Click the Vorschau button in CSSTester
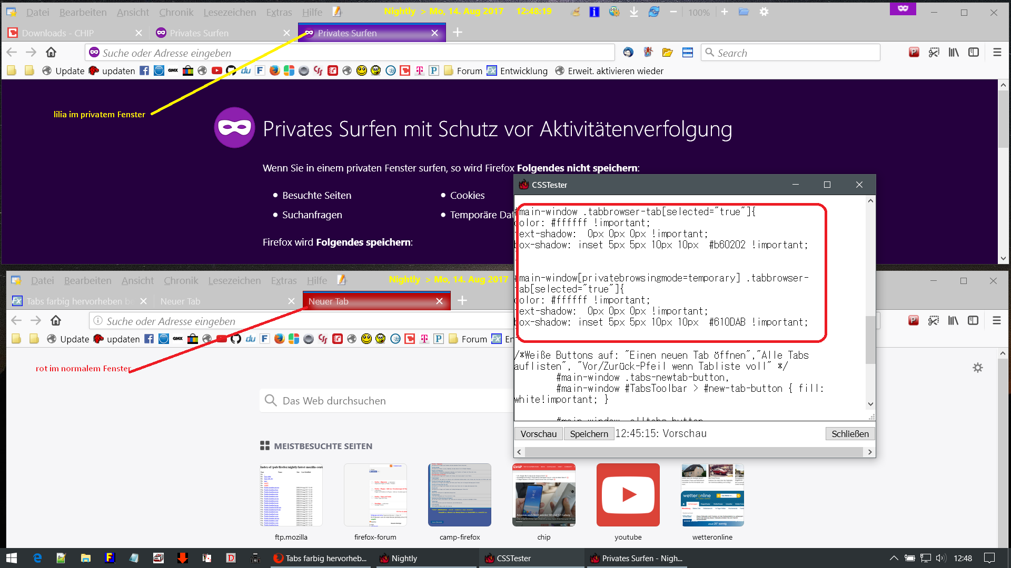The height and width of the screenshot is (568, 1011). click(538, 434)
